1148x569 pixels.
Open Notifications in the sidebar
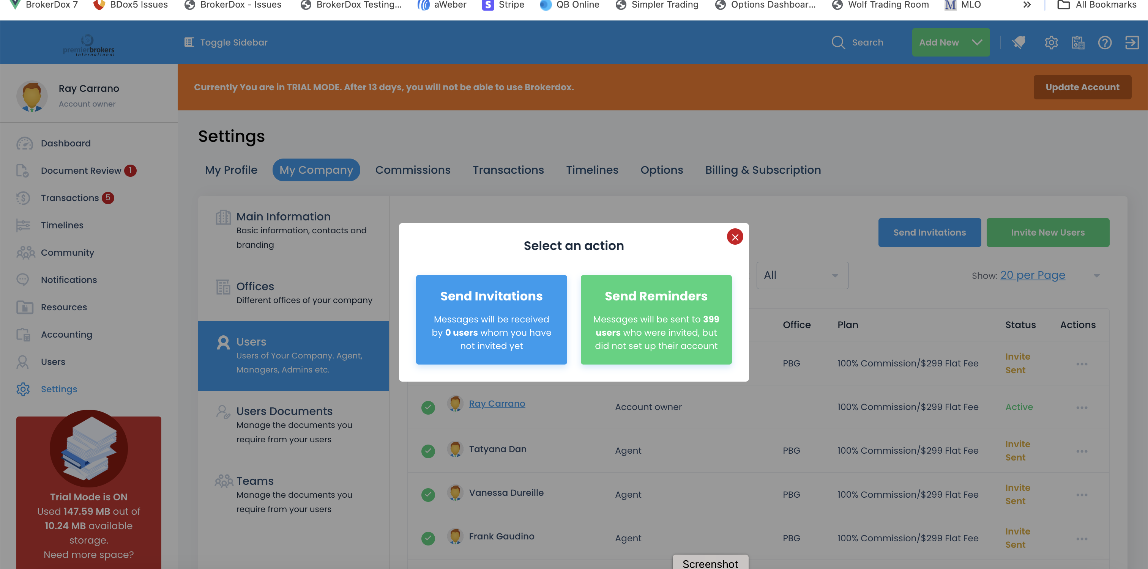coord(69,280)
